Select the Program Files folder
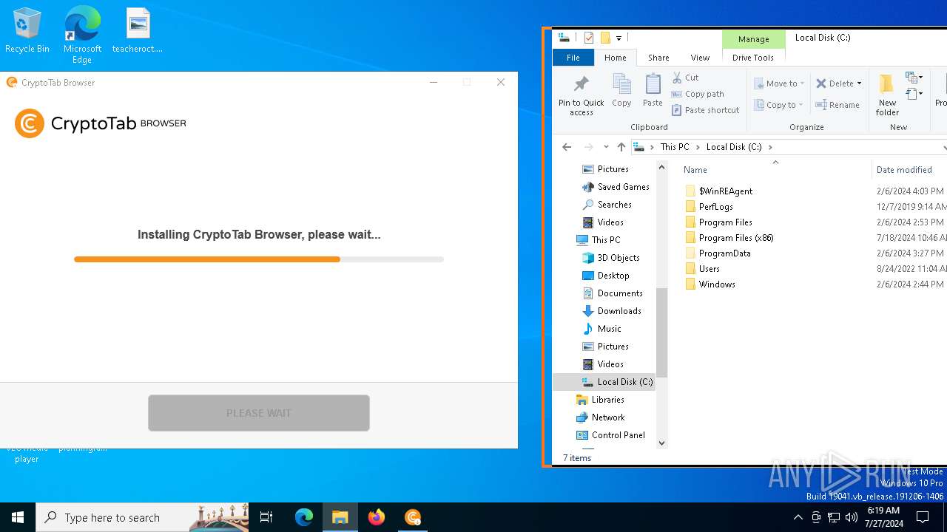The height and width of the screenshot is (532, 947). pos(725,222)
